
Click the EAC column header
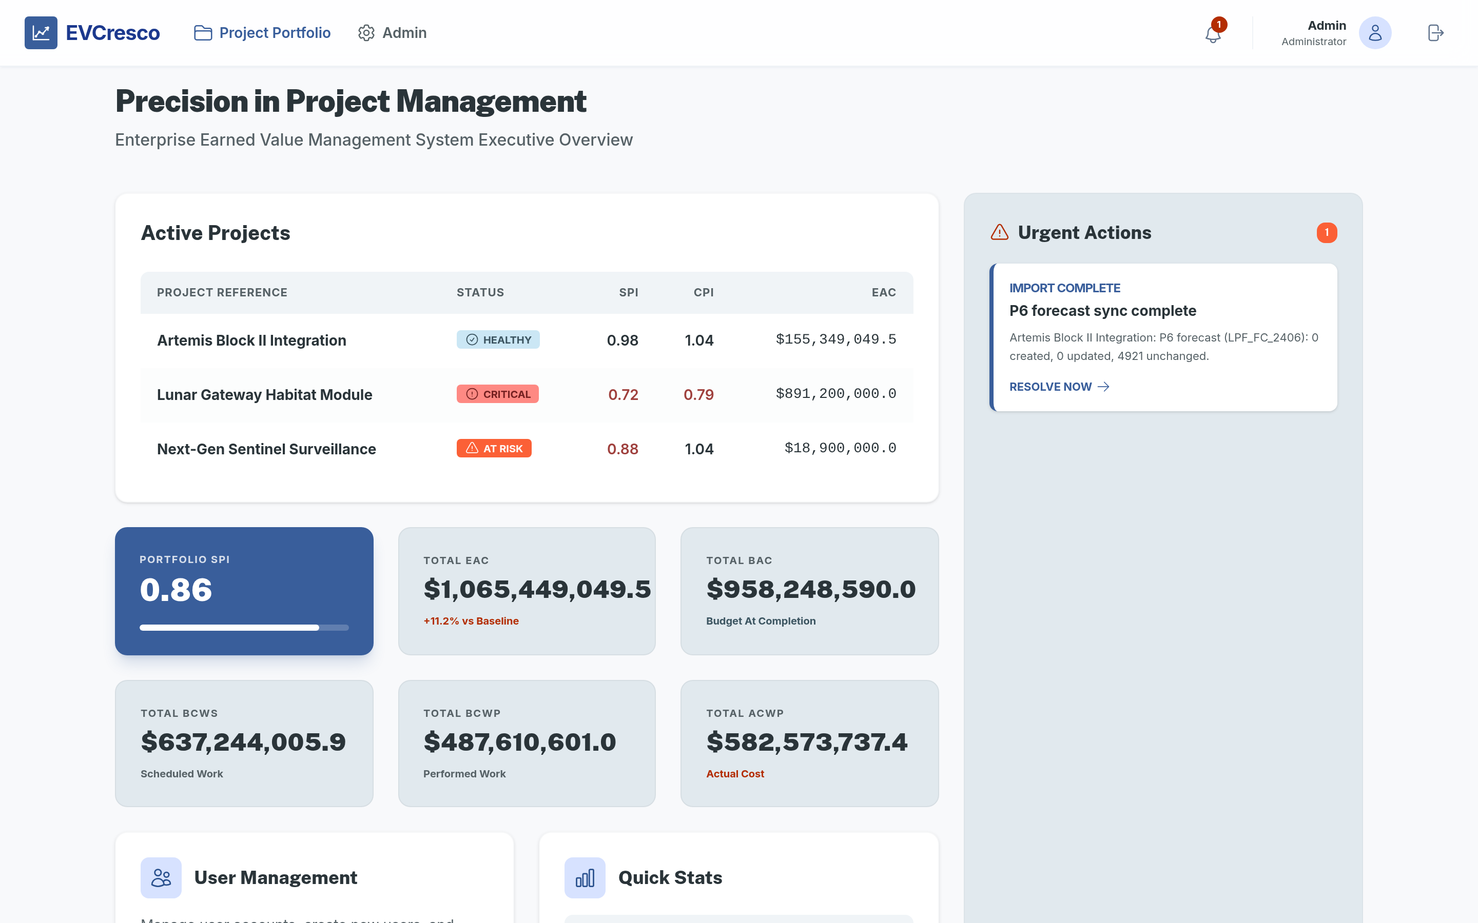pyautogui.click(x=884, y=292)
